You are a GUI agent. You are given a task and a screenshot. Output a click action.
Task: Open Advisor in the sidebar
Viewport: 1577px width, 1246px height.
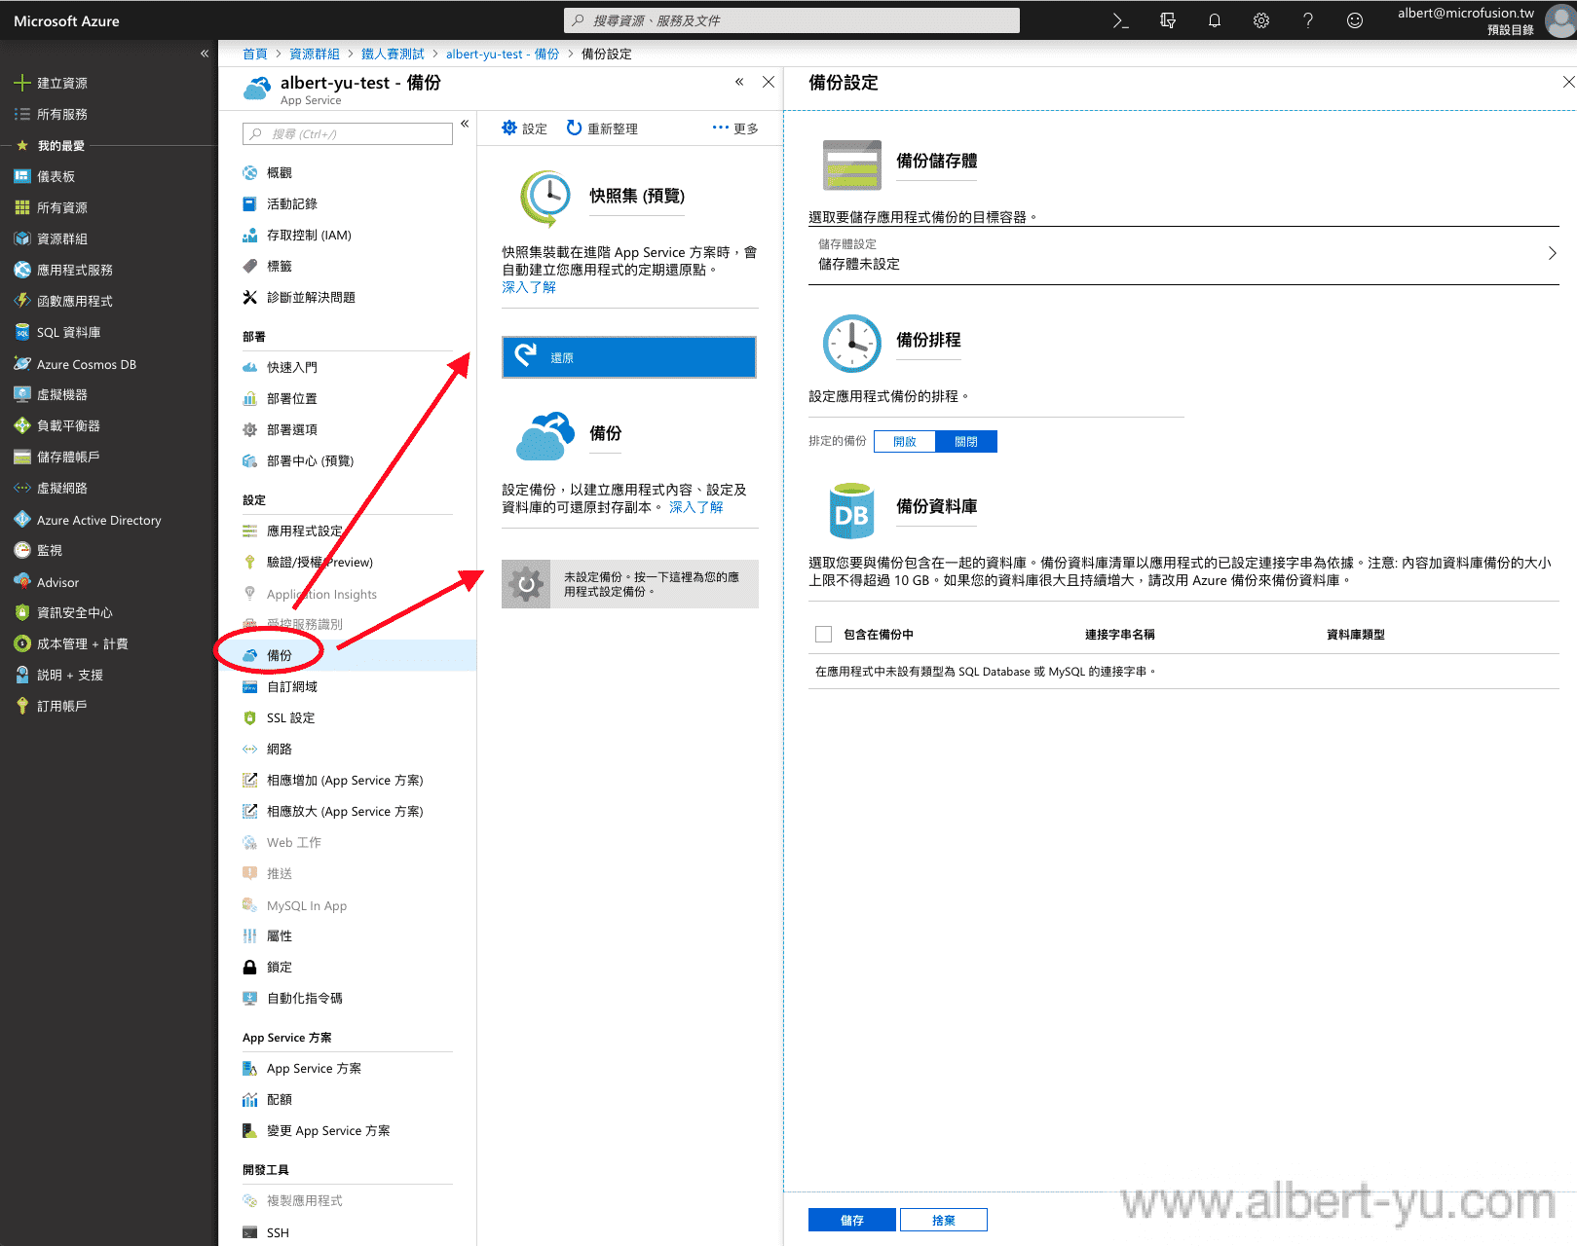58,582
